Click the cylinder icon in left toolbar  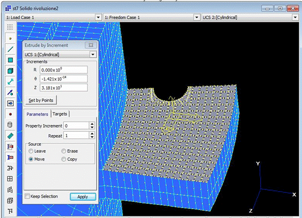point(10,125)
